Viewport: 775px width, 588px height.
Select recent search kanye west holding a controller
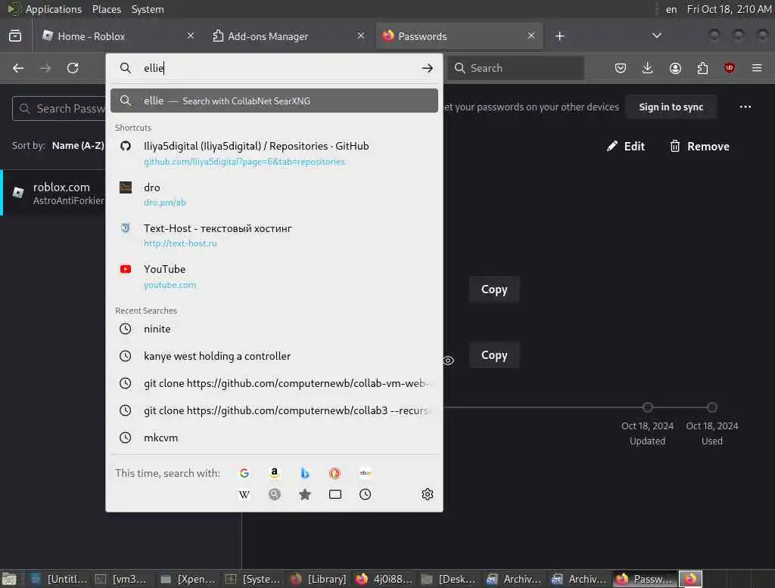click(274, 356)
